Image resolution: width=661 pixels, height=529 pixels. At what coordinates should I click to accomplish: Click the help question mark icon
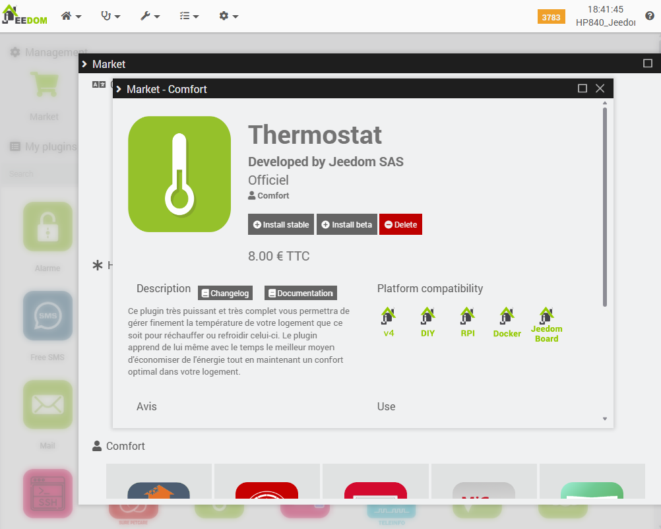(649, 16)
